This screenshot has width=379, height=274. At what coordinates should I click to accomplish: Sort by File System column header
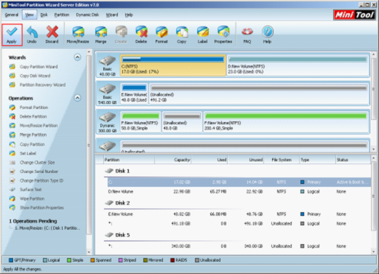[x=282, y=160]
